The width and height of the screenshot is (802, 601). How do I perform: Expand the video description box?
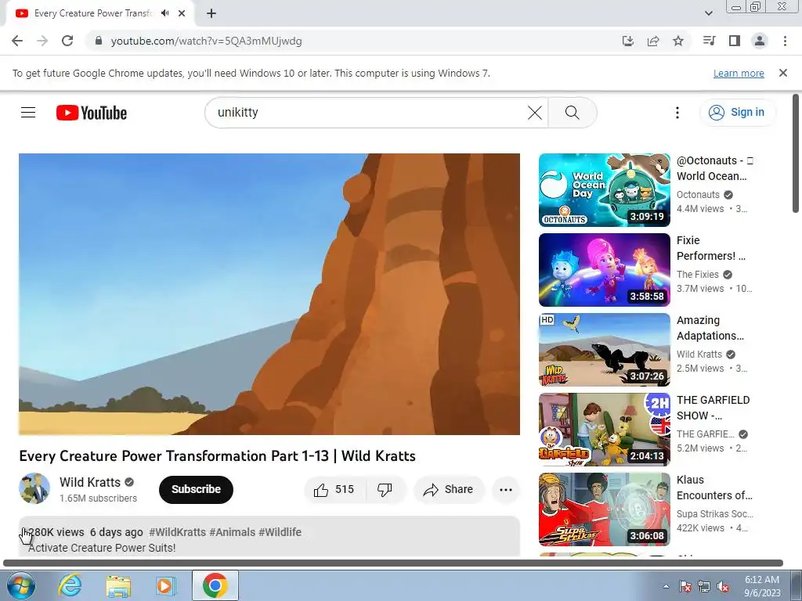[x=269, y=536]
